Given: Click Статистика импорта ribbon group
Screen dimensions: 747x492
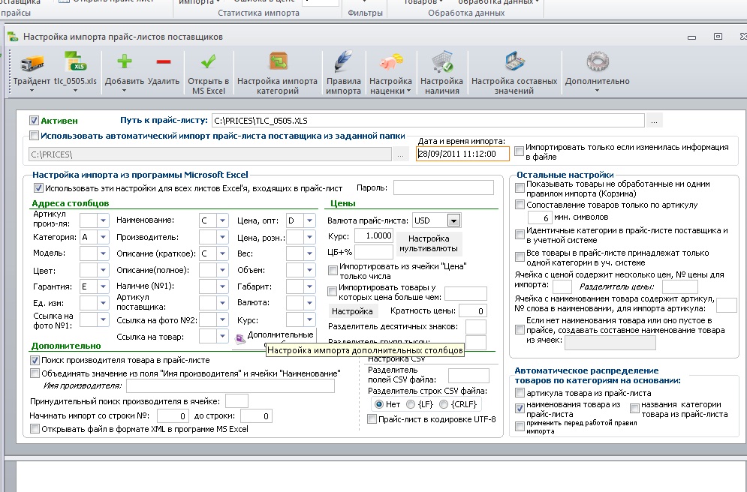Looking at the screenshot, I should click(x=259, y=13).
